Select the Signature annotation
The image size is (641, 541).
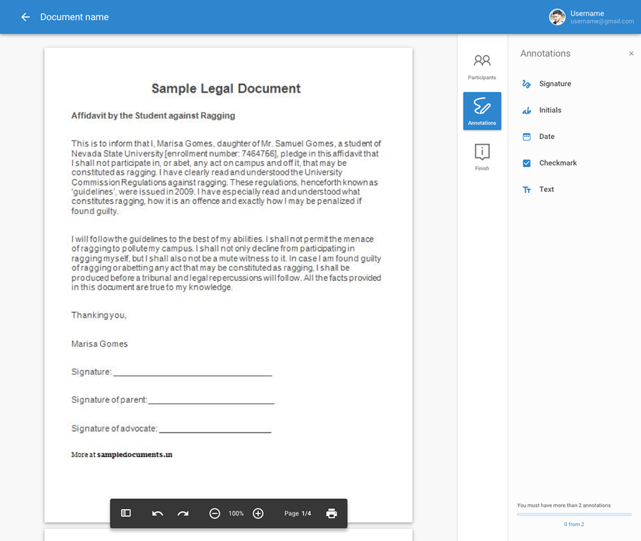[555, 84]
